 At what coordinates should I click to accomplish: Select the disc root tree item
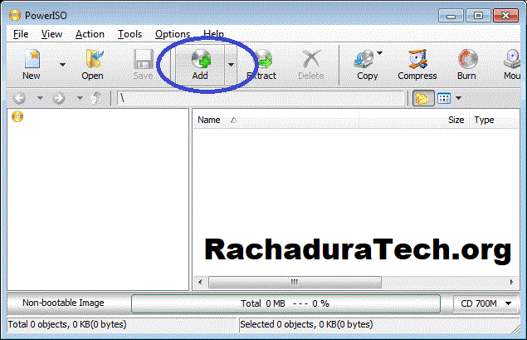point(17,116)
